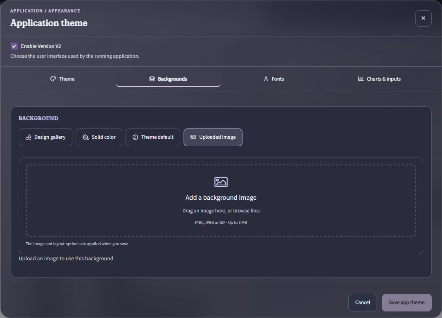This screenshot has width=442, height=318.
Task: Select Uploaded image background option
Action: pyautogui.click(x=213, y=137)
